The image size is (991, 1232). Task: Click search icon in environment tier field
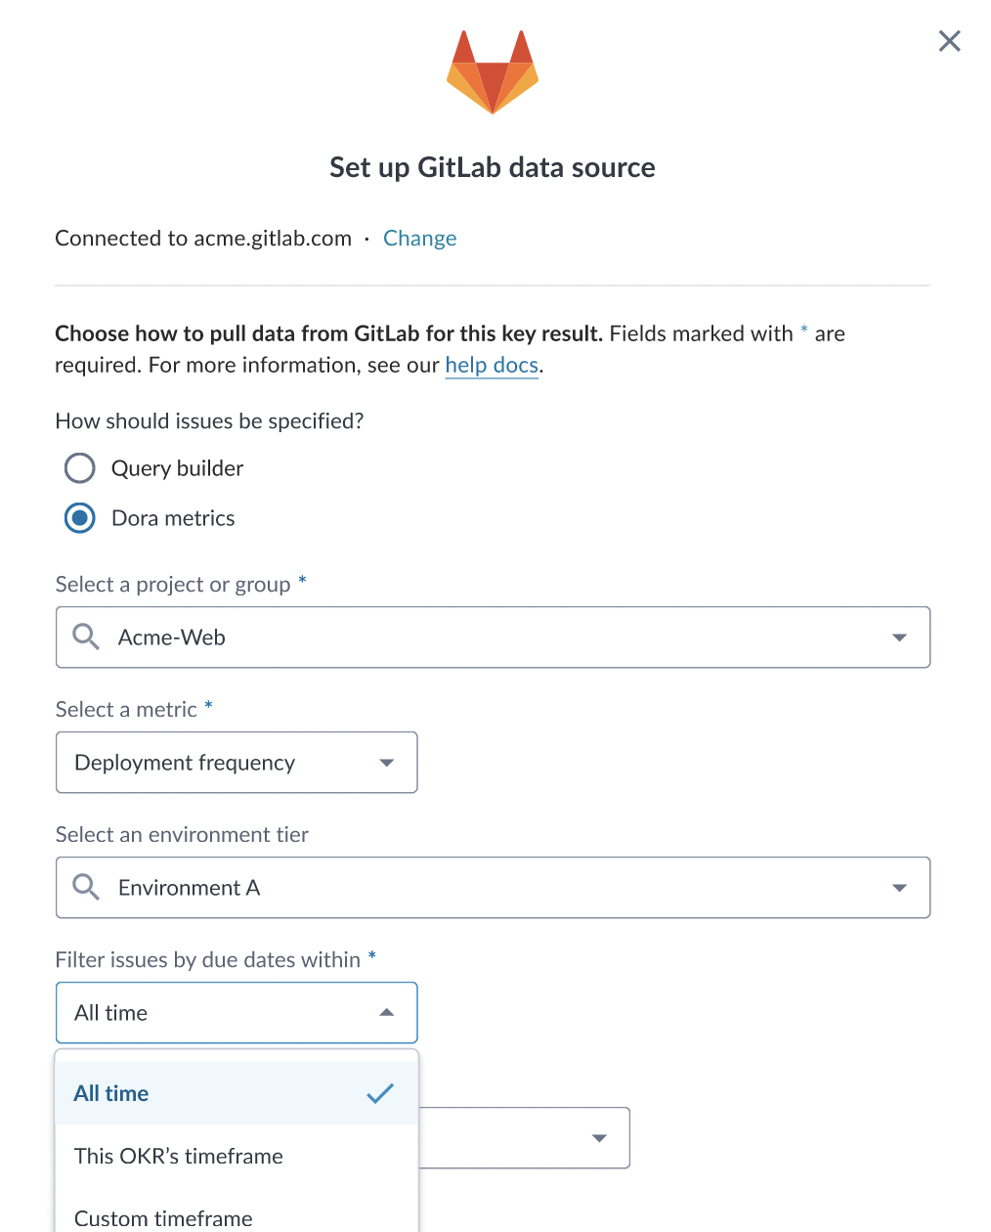pyautogui.click(x=86, y=888)
